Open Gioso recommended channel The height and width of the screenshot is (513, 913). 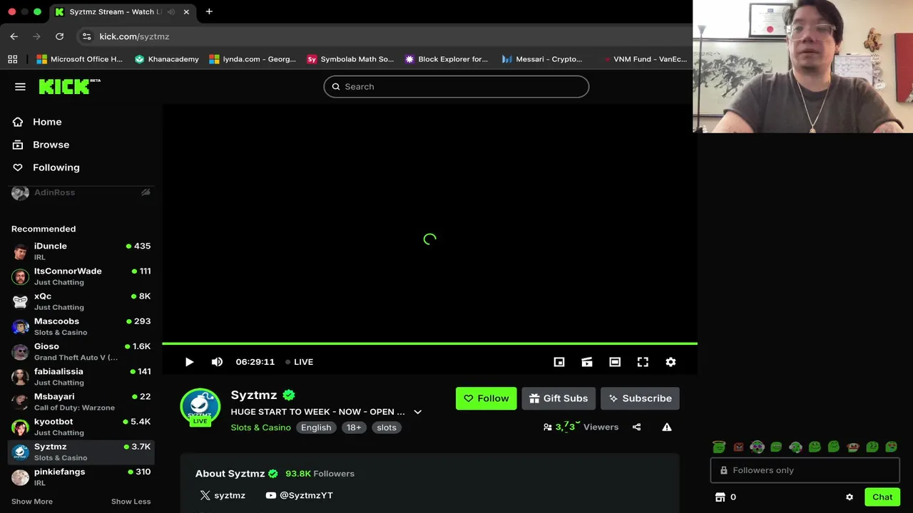coord(82,351)
